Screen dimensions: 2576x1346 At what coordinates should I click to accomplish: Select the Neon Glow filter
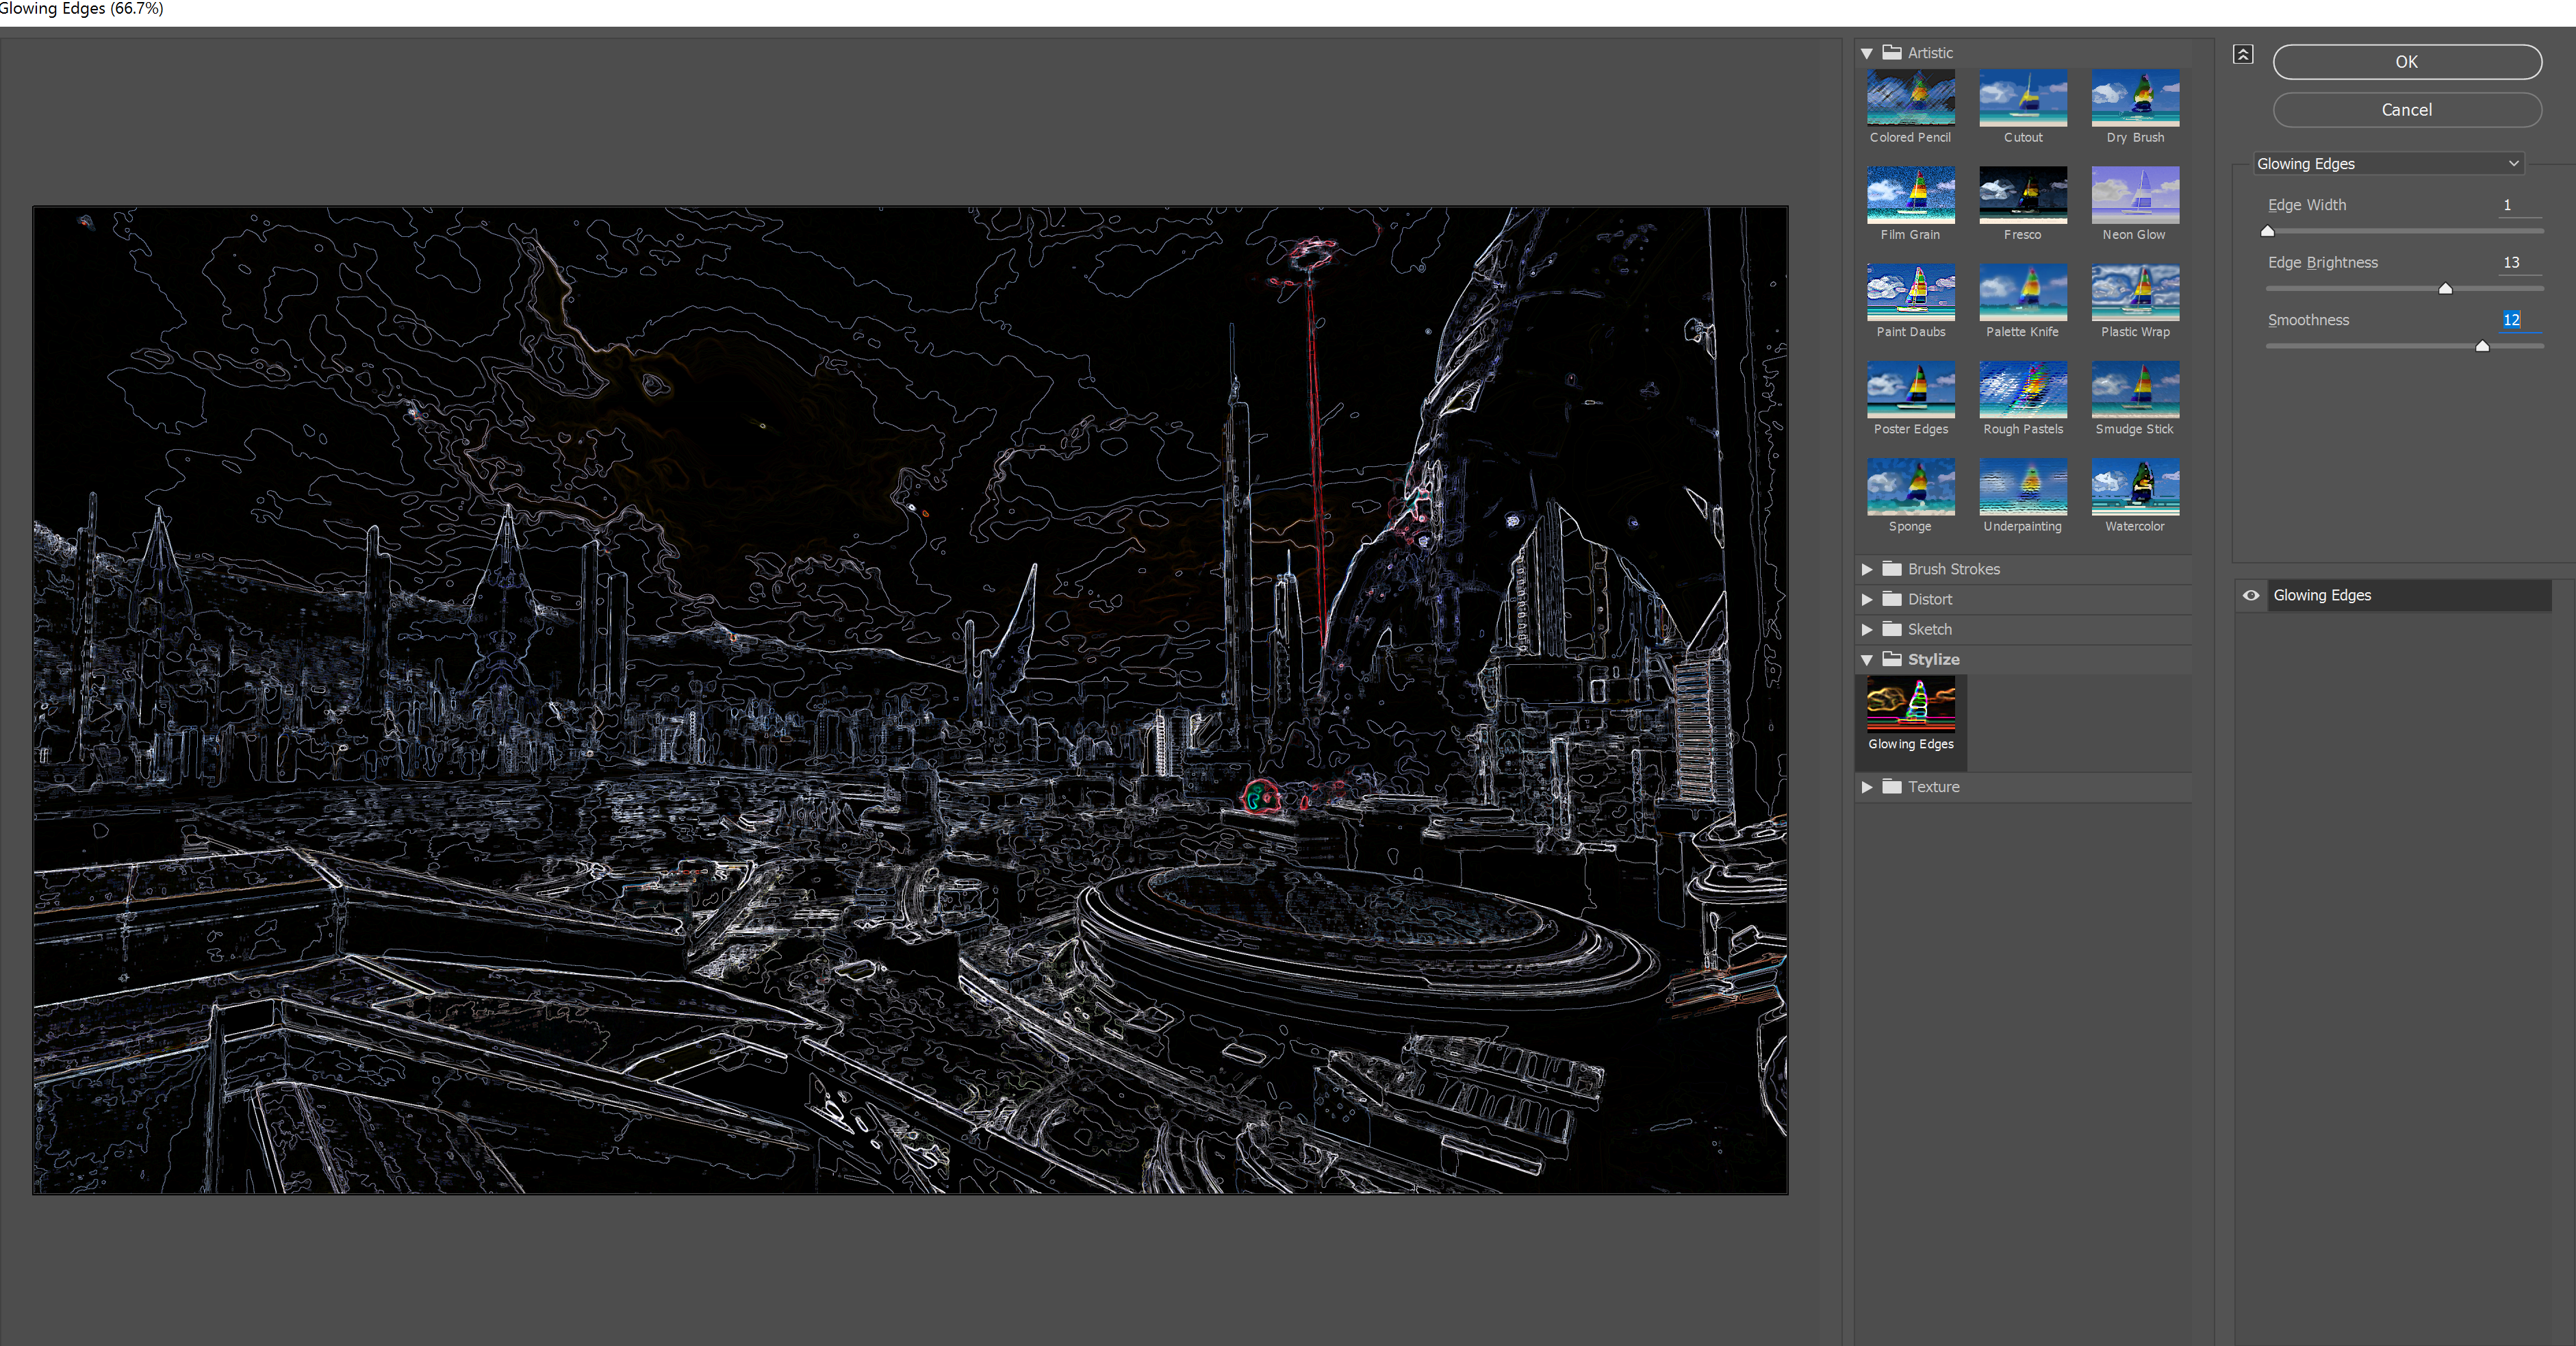(x=2134, y=194)
